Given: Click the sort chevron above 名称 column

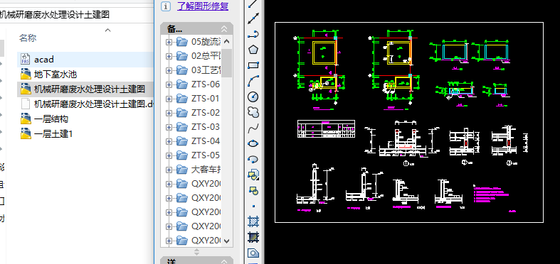Looking at the screenshot, I should [108, 30].
